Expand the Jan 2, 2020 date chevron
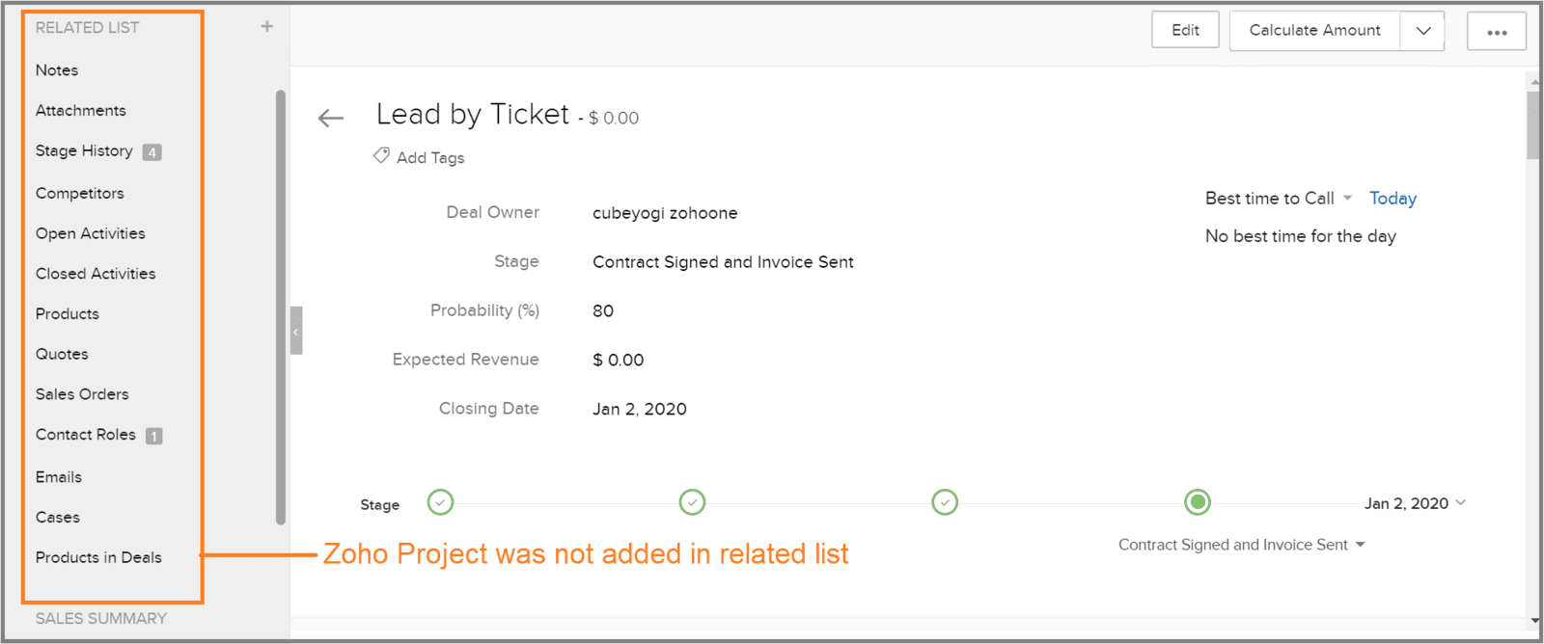 pyautogui.click(x=1461, y=502)
